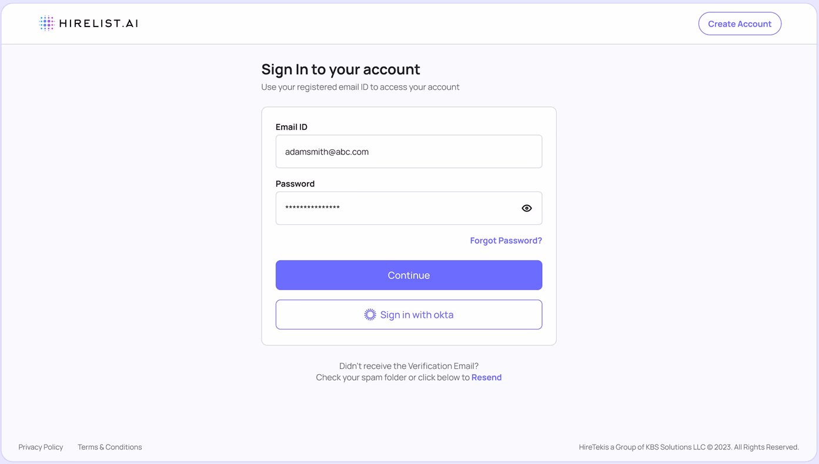The image size is (819, 464).
Task: Click the registered email ID subtitle text
Action: click(x=360, y=87)
